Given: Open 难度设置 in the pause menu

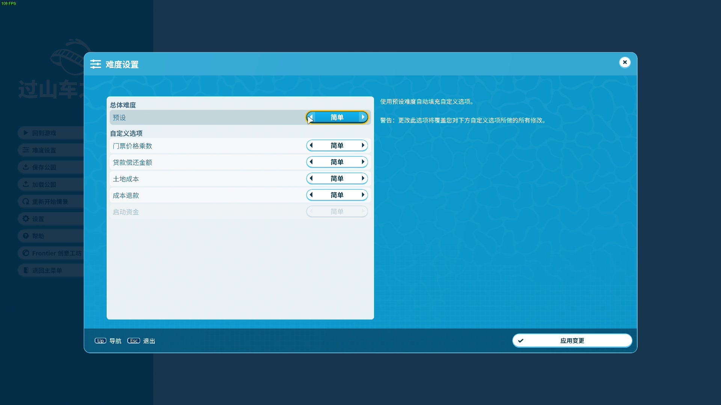Looking at the screenshot, I should (x=51, y=150).
